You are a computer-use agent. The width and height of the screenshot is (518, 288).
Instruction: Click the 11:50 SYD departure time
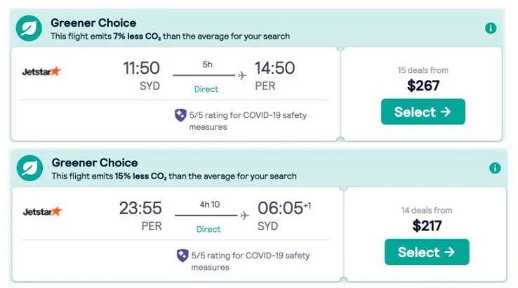(x=141, y=69)
